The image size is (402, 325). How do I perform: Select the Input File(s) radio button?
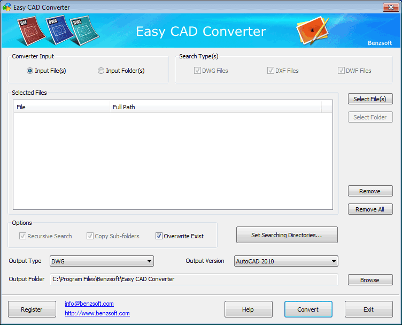(30, 71)
